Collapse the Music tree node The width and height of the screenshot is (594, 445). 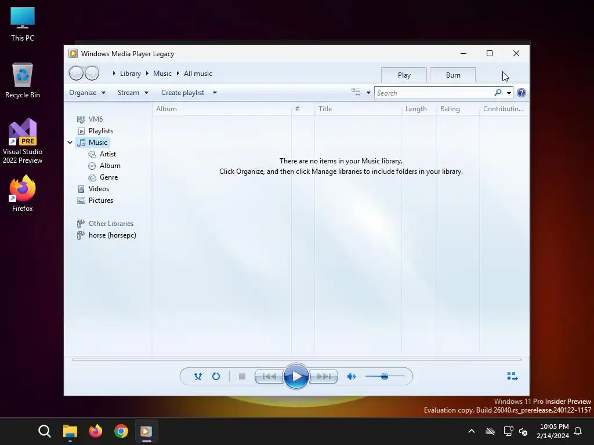[70, 143]
